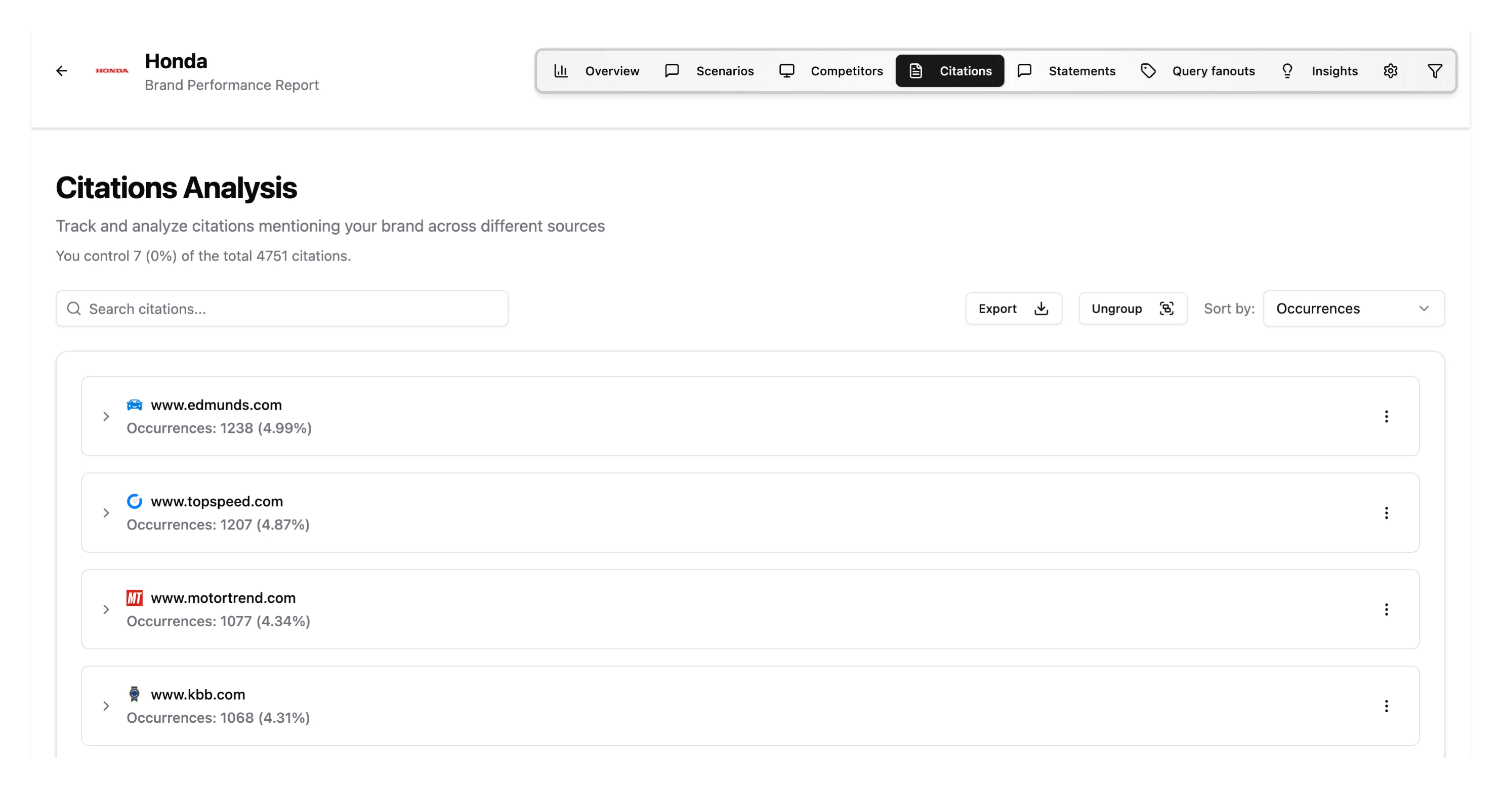This screenshot has height=789, width=1503.
Task: Open the edmunds.com three-dot menu
Action: [1386, 416]
